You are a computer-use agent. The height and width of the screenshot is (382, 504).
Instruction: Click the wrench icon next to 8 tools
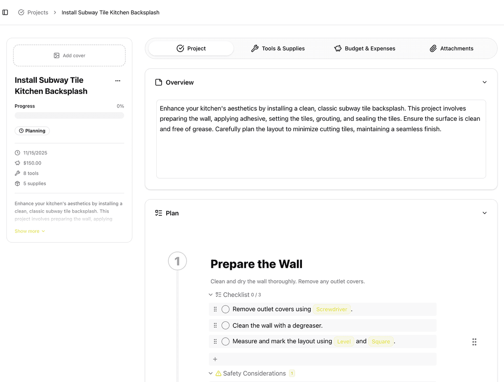[x=17, y=173]
